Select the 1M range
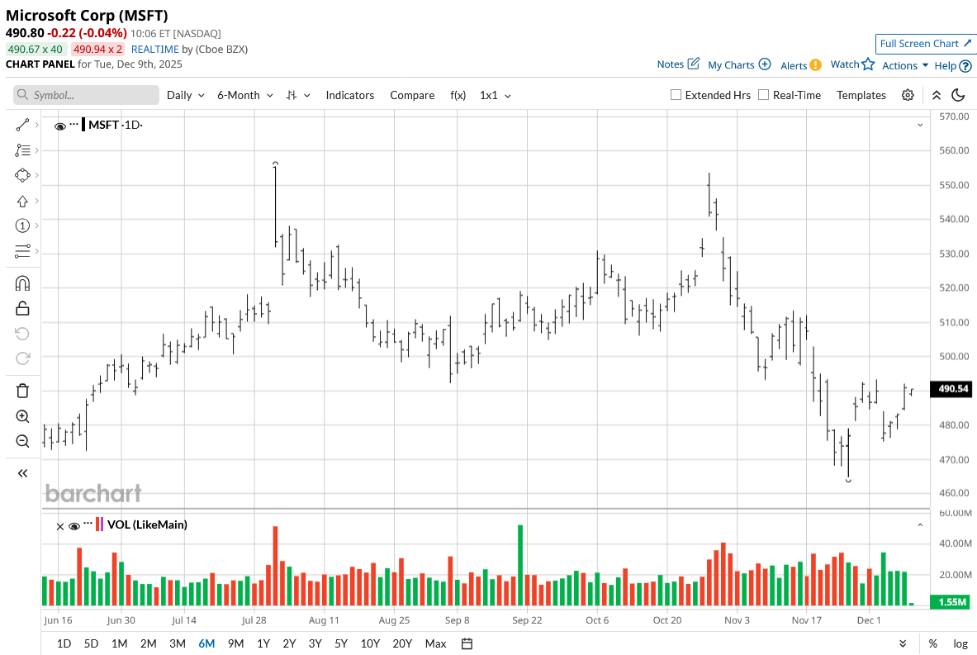The image size is (977, 655). (x=119, y=643)
